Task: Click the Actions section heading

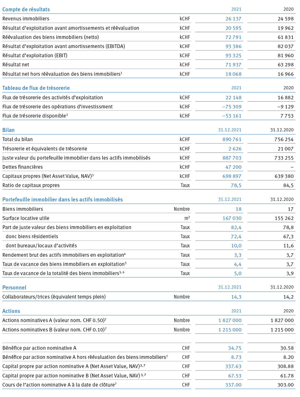Action: 11,311
